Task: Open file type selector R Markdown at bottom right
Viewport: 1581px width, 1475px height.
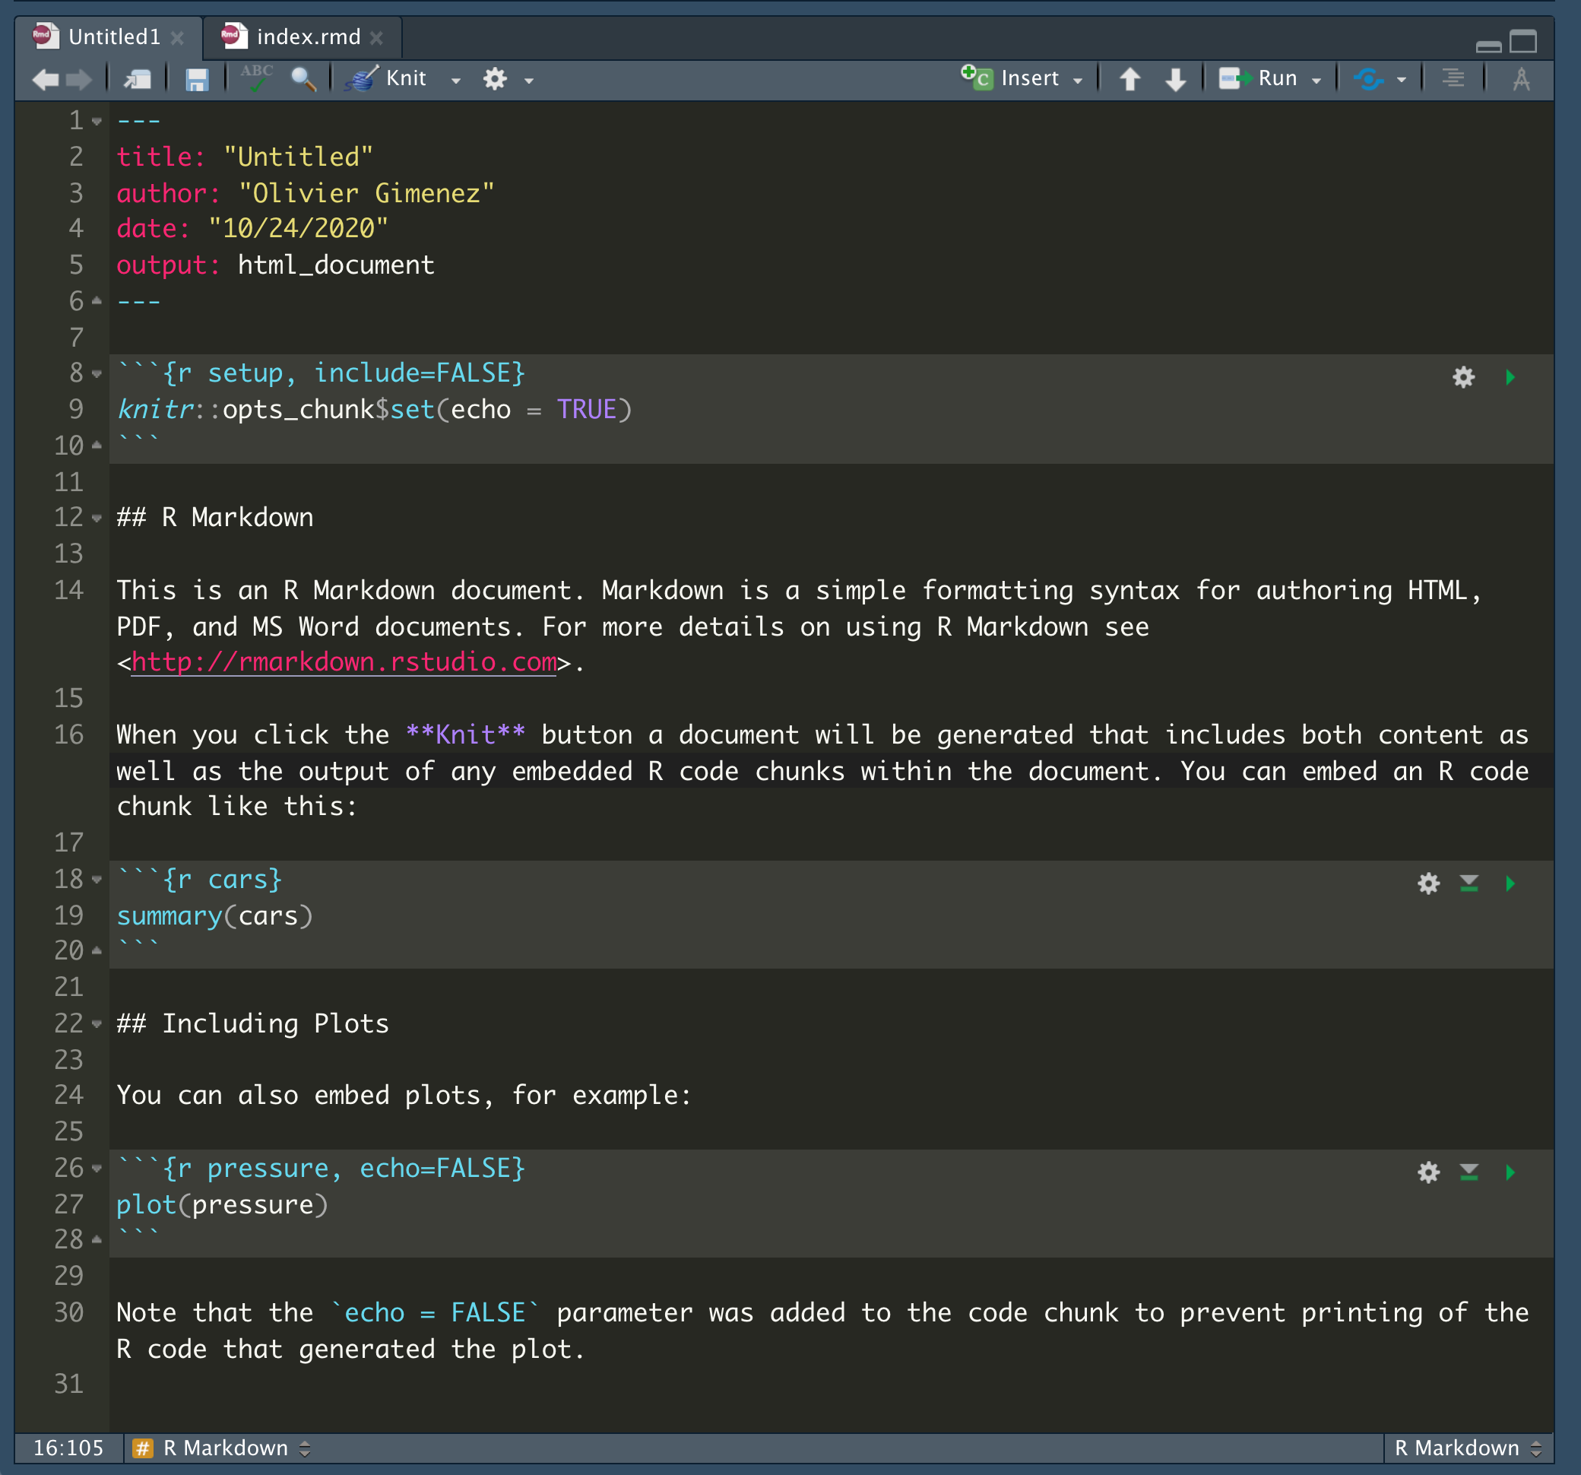Action: click(1466, 1448)
